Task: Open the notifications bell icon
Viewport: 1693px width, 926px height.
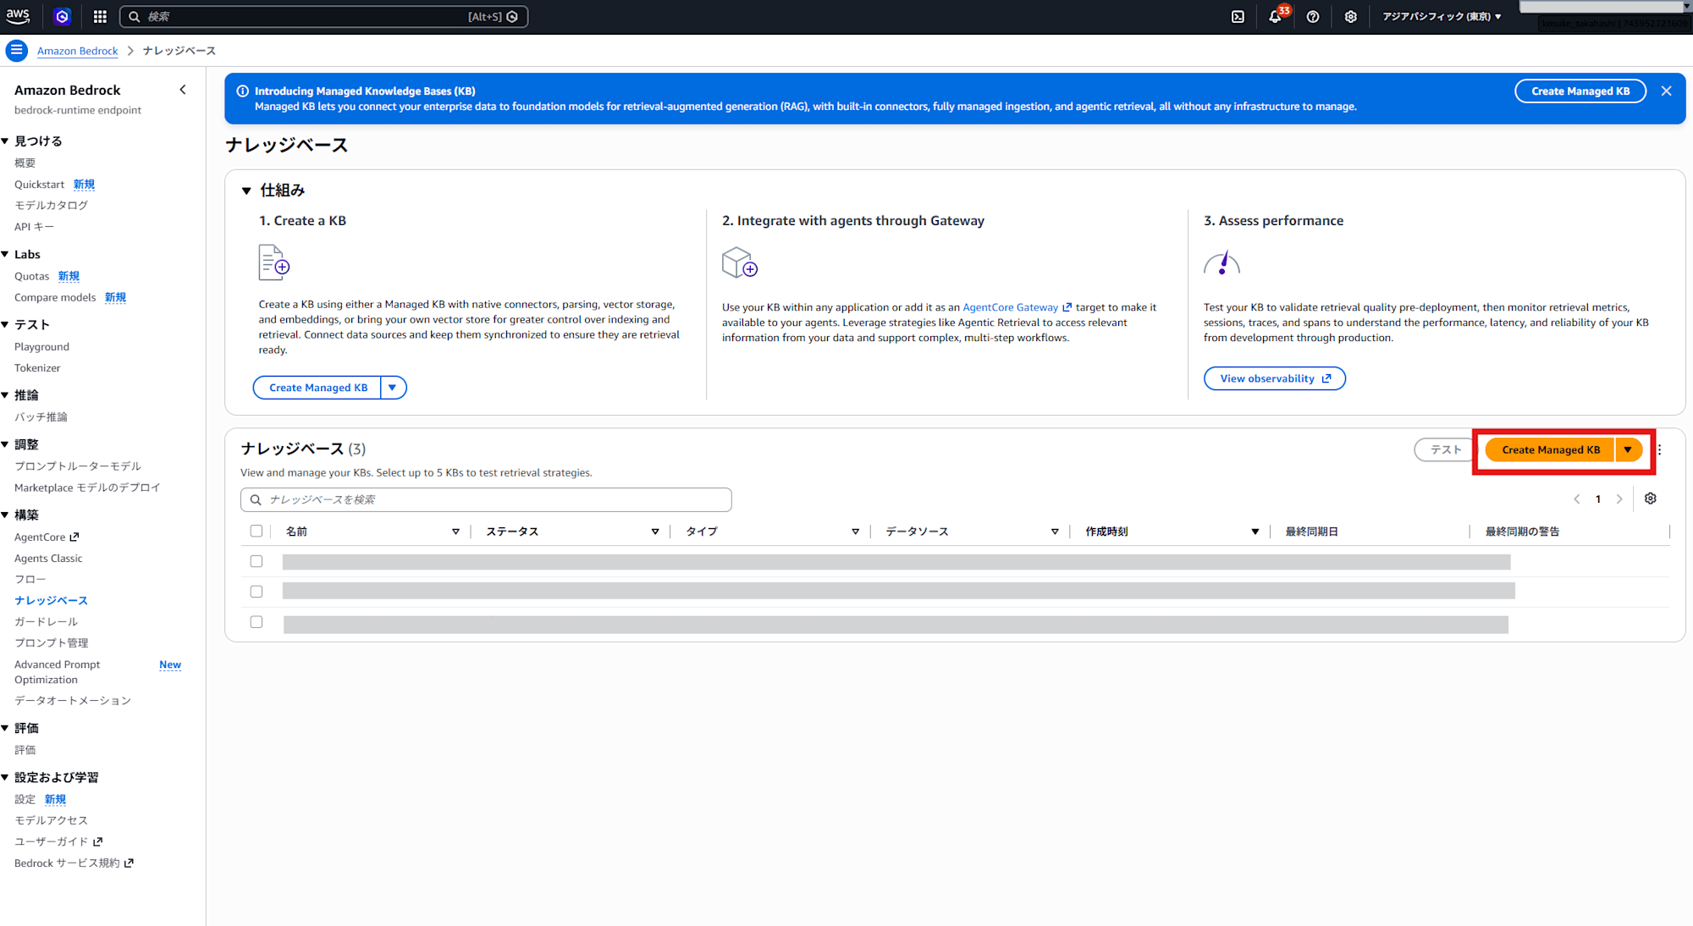Action: tap(1276, 17)
